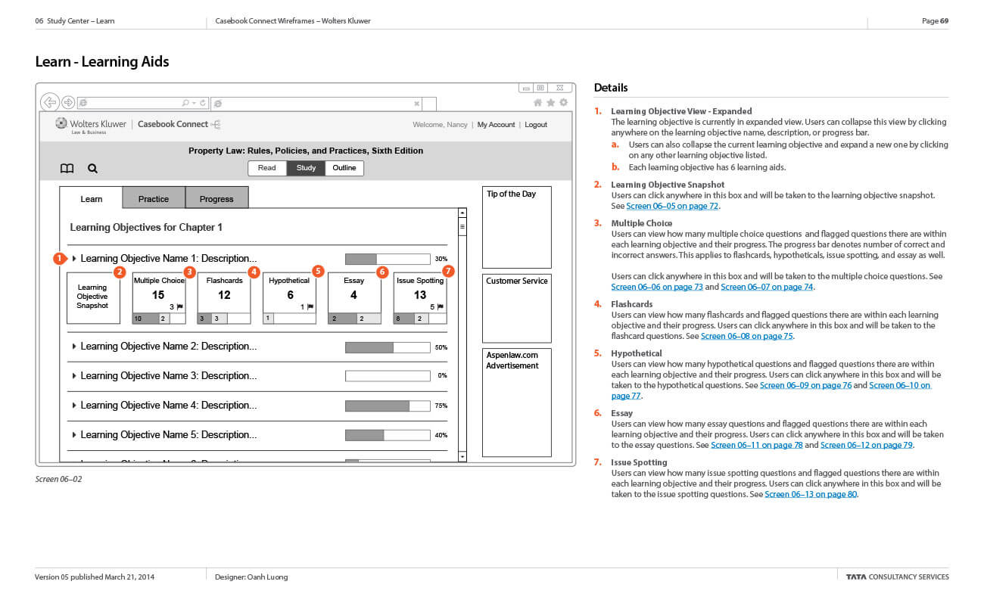This screenshot has height=597, width=984.
Task: Select the Study mode button
Action: point(306,168)
